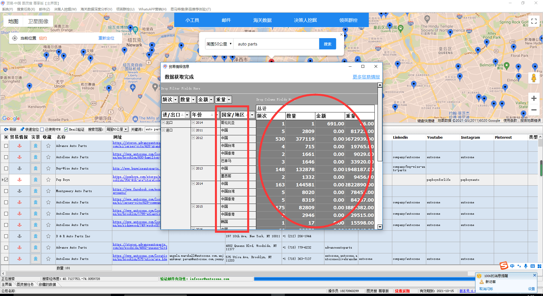The width and height of the screenshot is (543, 296).
Task: Click the Sogou microphone voice input icon
Action: pos(525,266)
